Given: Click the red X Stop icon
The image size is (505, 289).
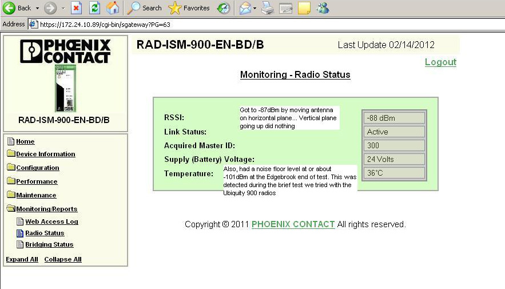Looking at the screenshot, I should click(x=76, y=8).
